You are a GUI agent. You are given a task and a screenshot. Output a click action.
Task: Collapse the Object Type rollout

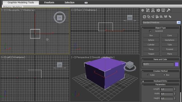pyautogui.click(x=160, y=28)
